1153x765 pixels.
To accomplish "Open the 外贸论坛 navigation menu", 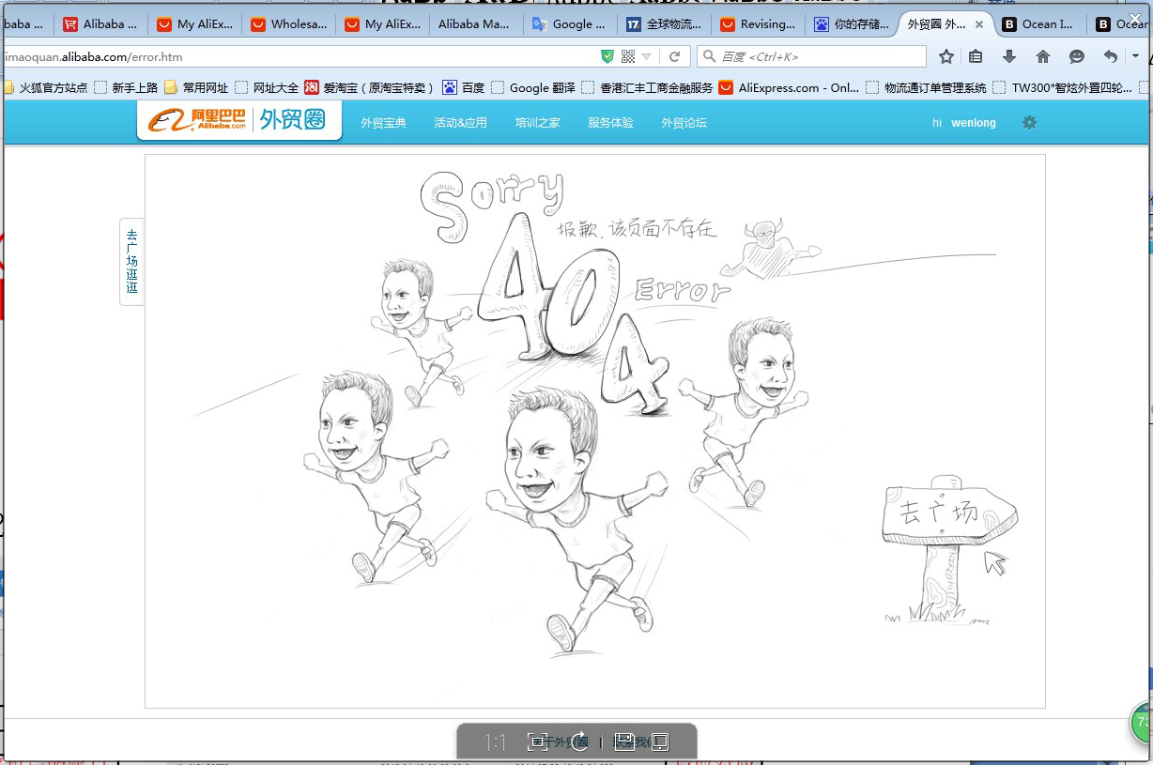I will [684, 123].
